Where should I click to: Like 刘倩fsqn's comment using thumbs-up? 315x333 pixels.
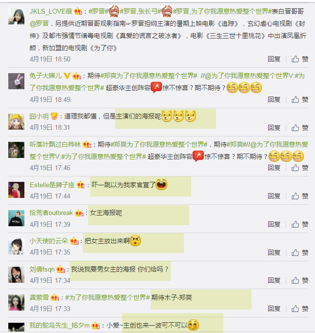click(x=295, y=280)
